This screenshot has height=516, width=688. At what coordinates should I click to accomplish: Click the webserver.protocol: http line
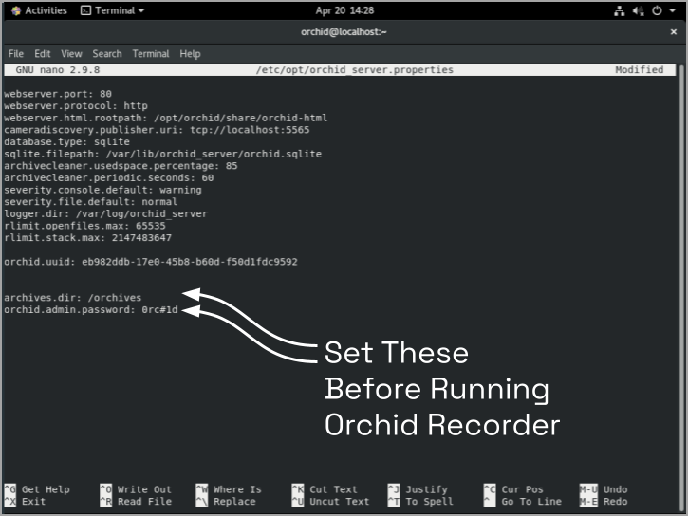[x=76, y=105]
